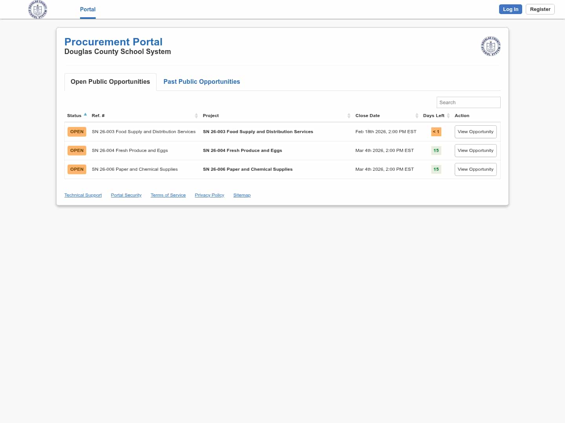The width and height of the screenshot is (565, 423).
Task: Sort by Days Left column arrows
Action: (448, 116)
